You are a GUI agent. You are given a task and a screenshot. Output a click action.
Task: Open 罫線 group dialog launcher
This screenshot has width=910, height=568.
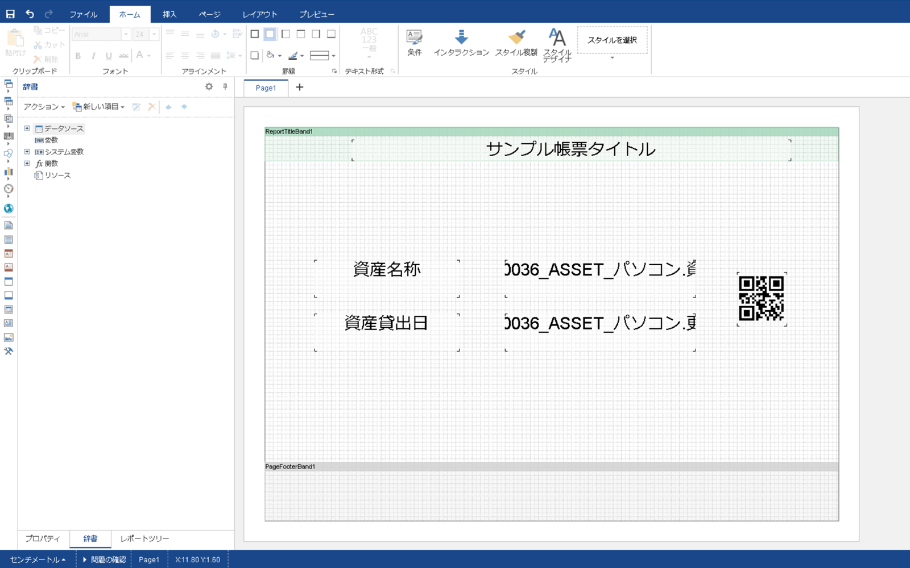[x=334, y=71]
